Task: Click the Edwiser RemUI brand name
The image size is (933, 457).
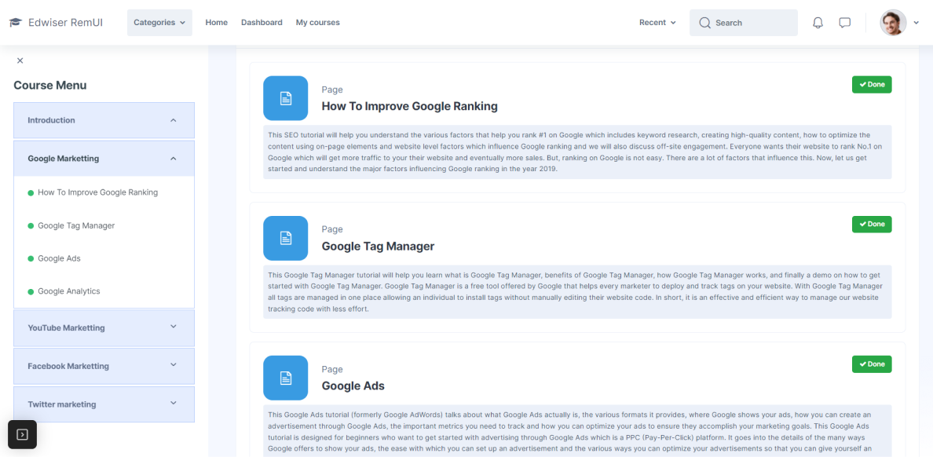Action: click(x=65, y=23)
